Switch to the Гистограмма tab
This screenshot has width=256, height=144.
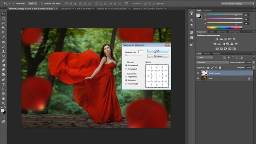(x=234, y=32)
